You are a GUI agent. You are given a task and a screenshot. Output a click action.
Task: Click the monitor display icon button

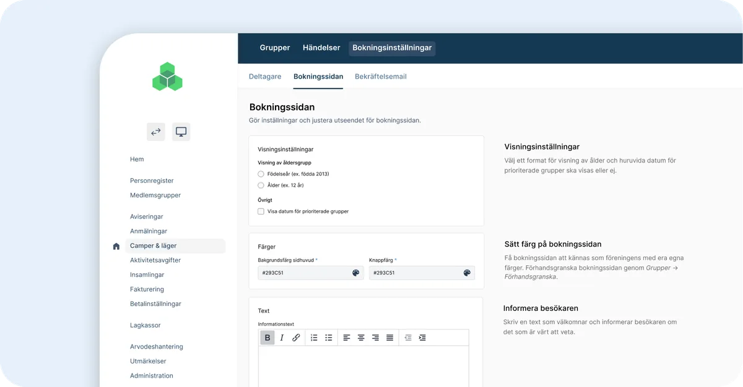(181, 132)
